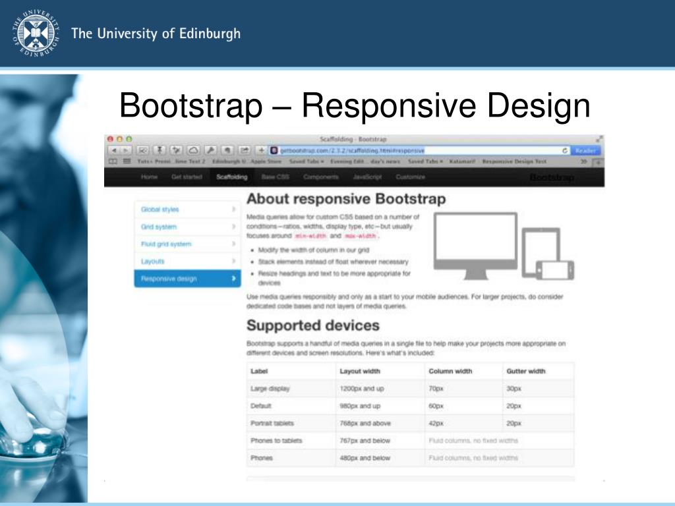This screenshot has height=506, width=675.
Task: Open Saved Tabs folder next to Apple Store
Action: [x=307, y=162]
